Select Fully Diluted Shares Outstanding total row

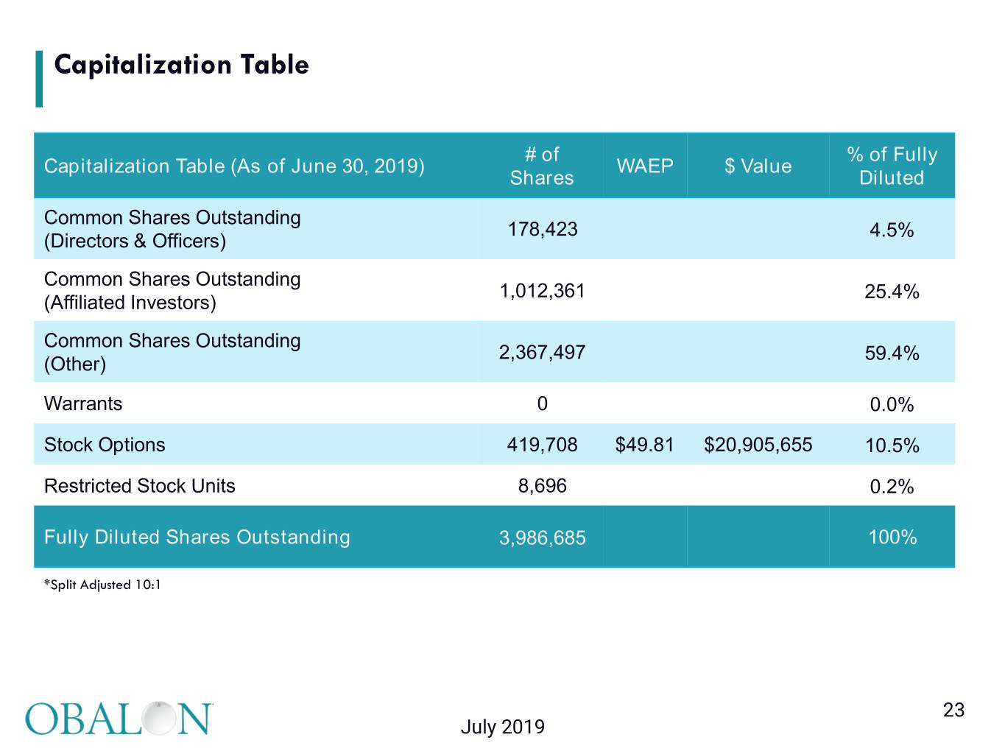pyautogui.click(x=494, y=537)
